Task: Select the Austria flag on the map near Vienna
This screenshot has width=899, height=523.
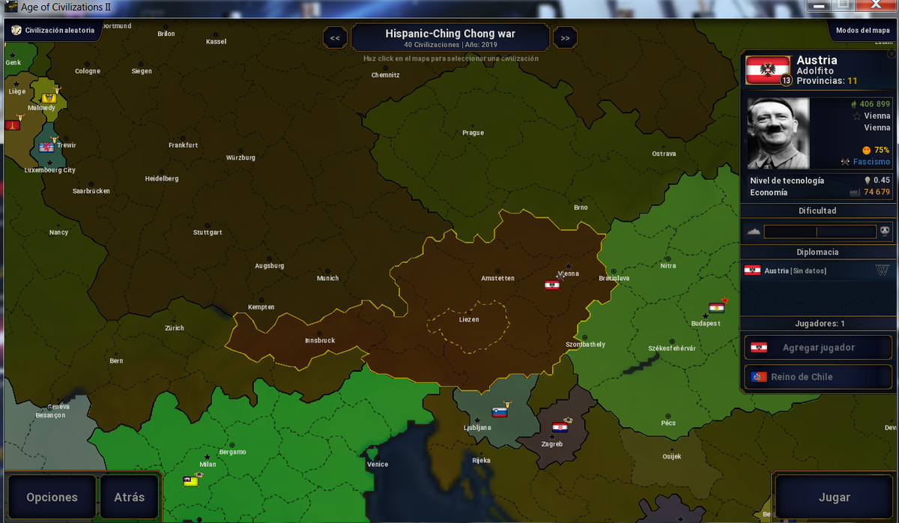Action: (552, 285)
